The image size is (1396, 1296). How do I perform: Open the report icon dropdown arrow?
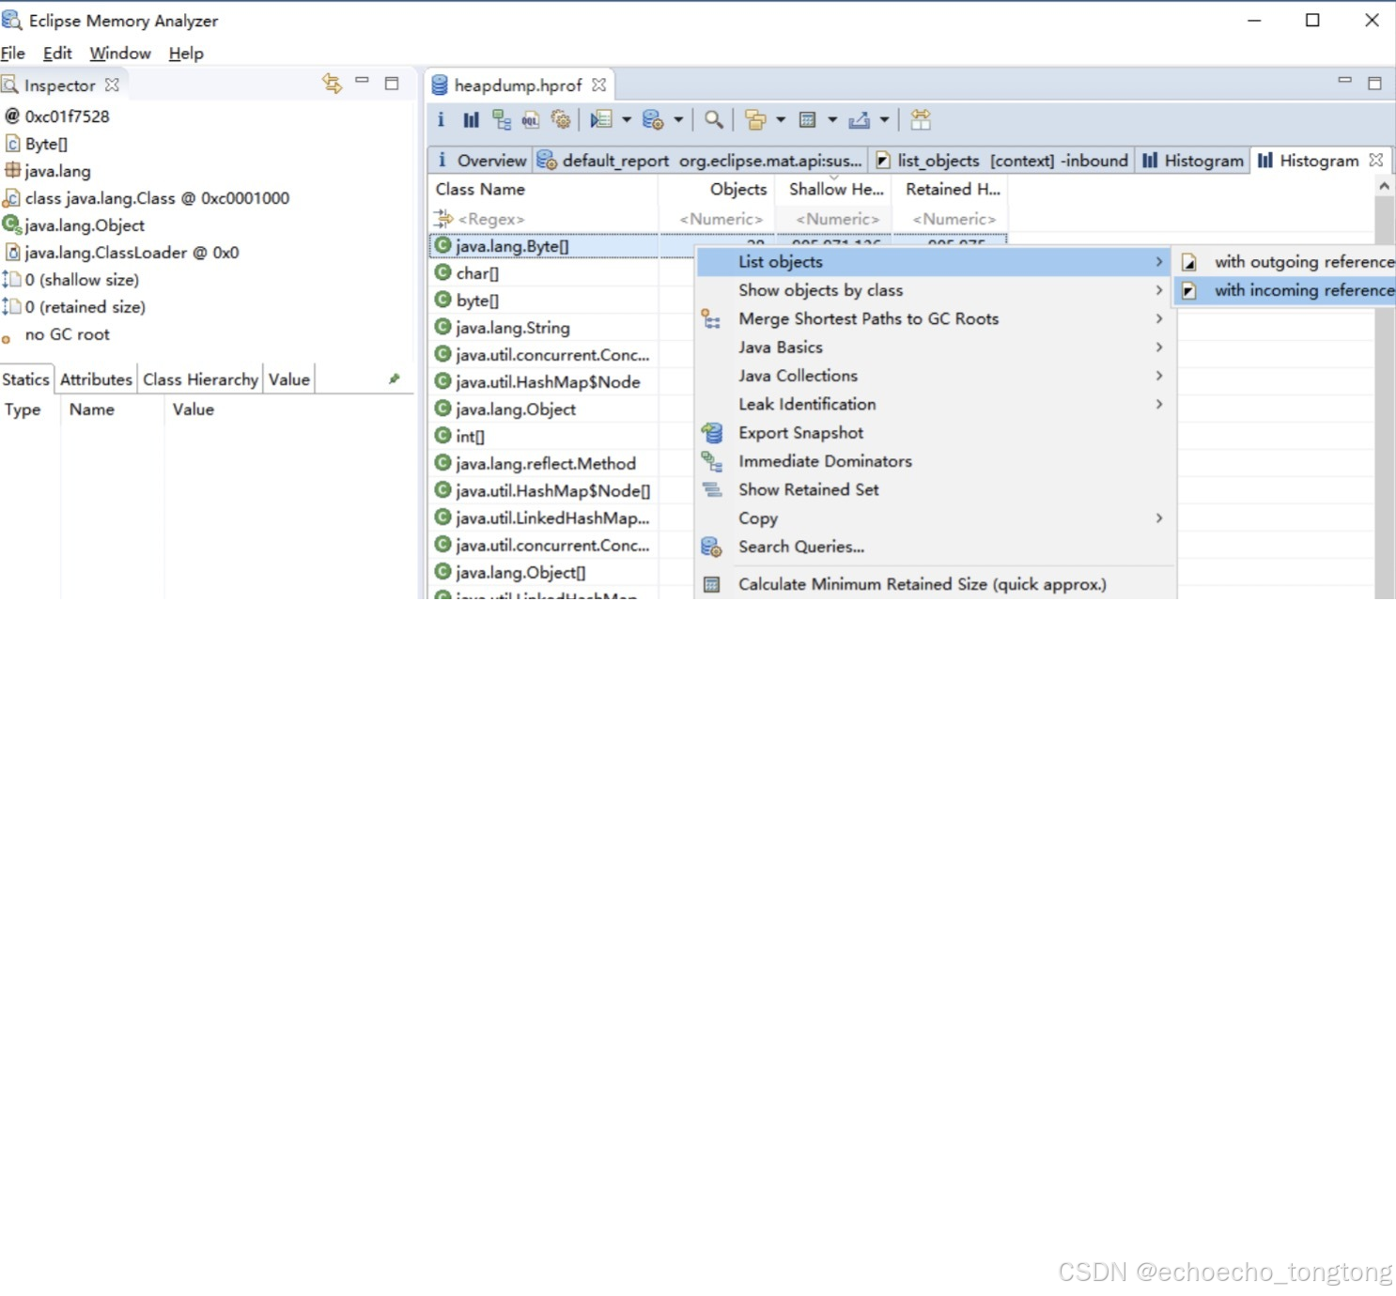626,119
